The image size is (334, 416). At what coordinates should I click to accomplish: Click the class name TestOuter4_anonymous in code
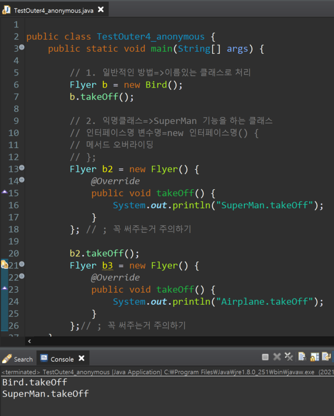coord(151,37)
